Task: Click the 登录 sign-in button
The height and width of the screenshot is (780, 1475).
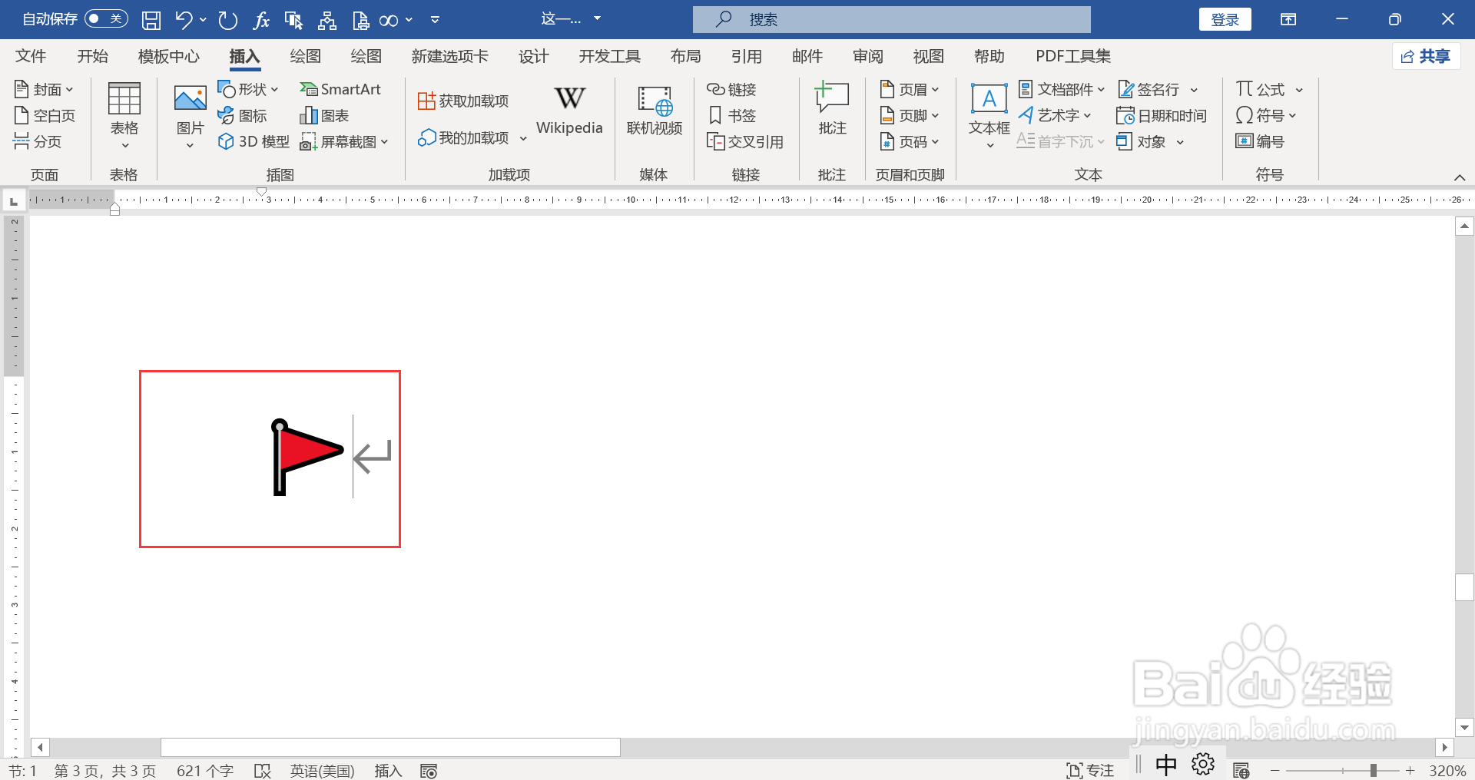Action: [1225, 19]
